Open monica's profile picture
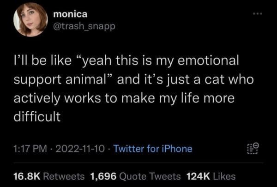The height and width of the screenshot is (187, 277). click(32, 22)
